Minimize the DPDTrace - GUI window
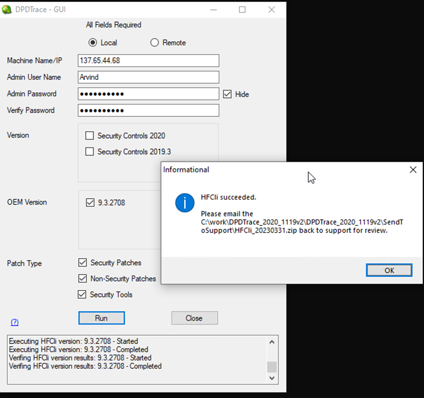424x398 pixels. coord(214,10)
